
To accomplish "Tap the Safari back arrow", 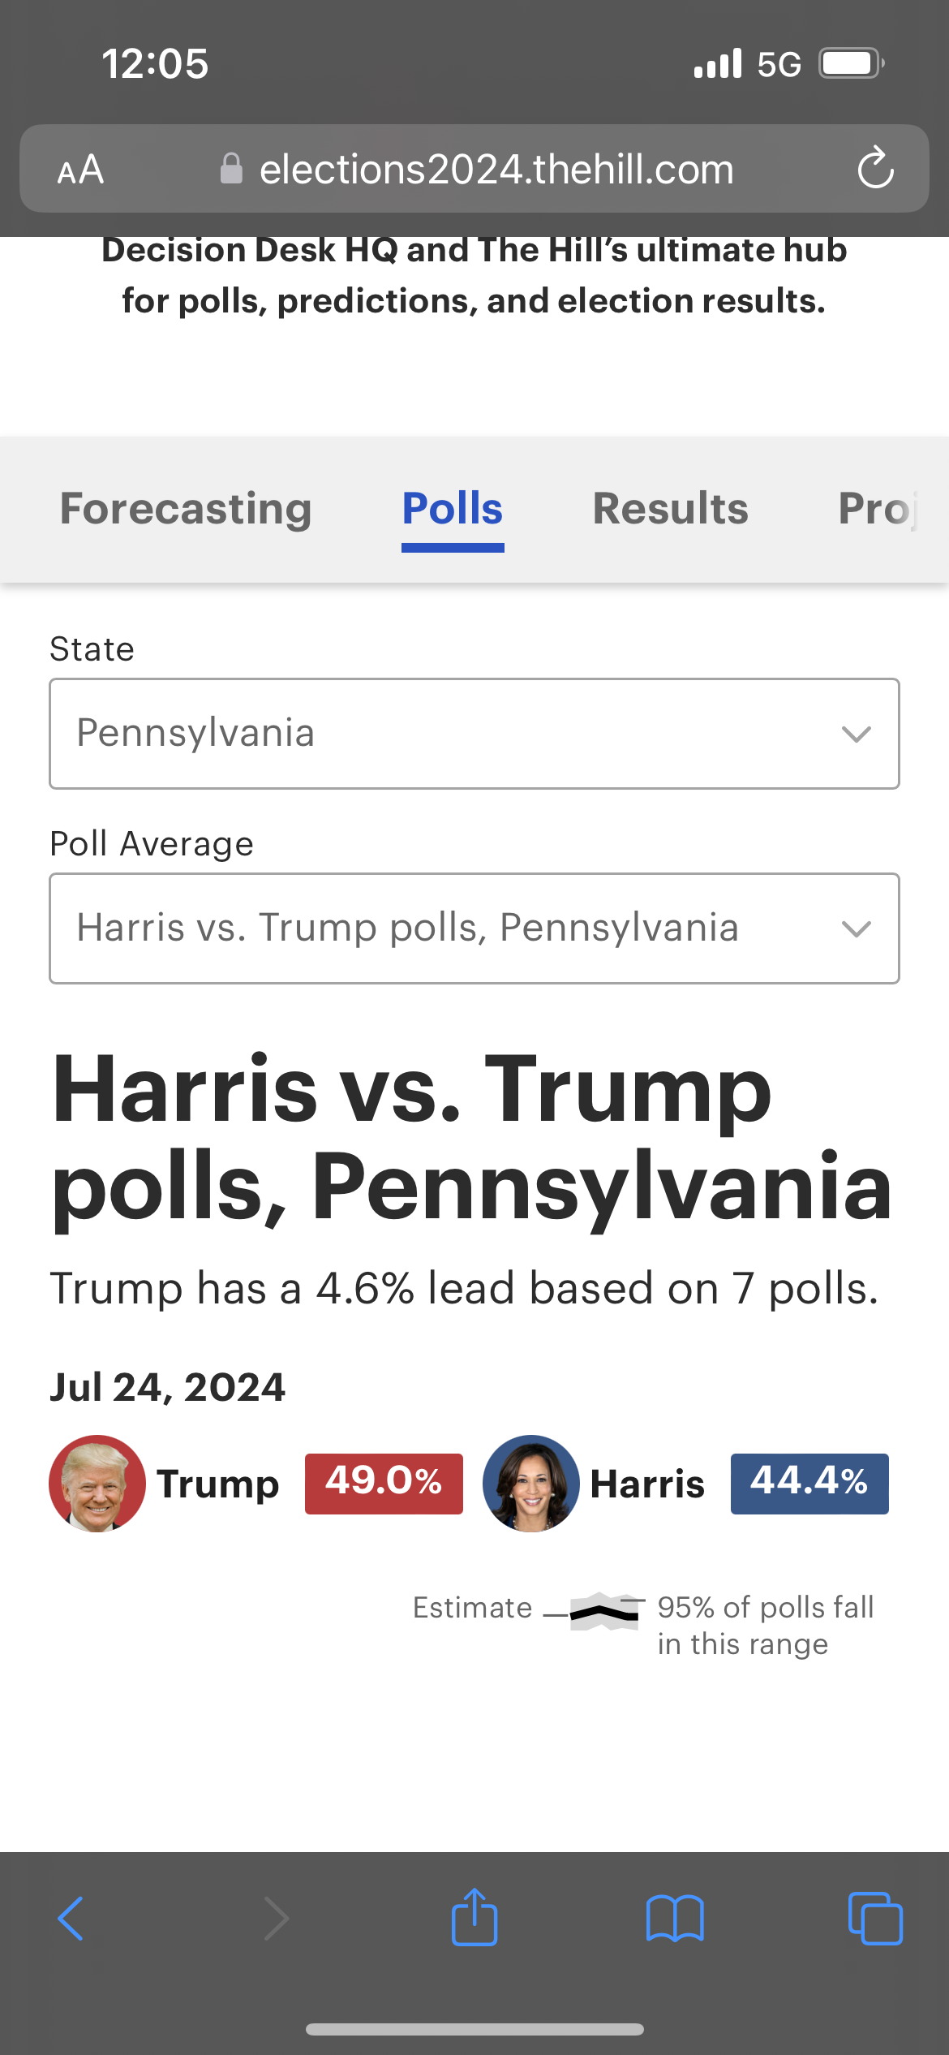I will pyautogui.click(x=71, y=1919).
